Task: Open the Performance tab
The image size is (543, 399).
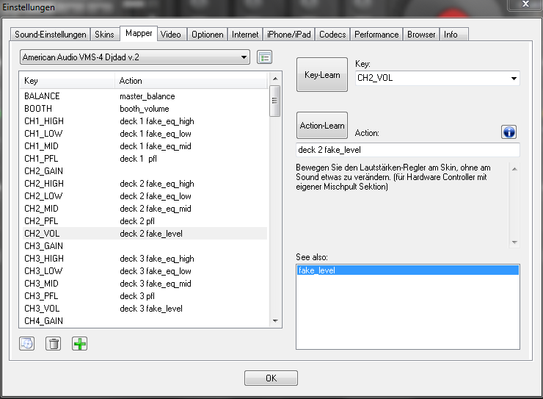Action: [x=376, y=35]
